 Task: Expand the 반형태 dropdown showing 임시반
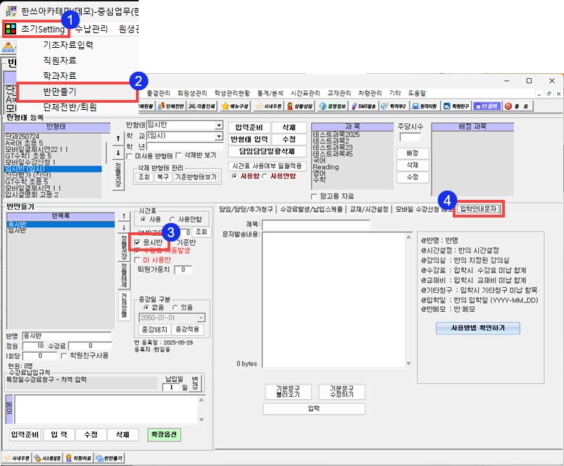219,125
